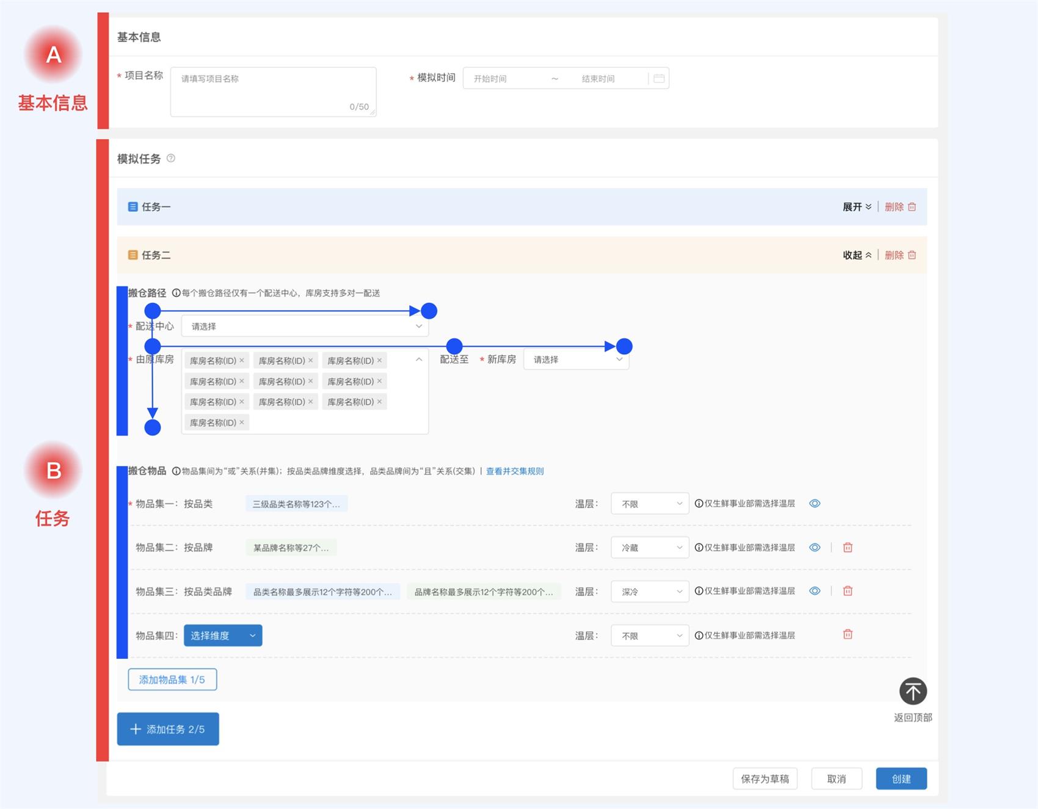Toggle 物品集二 eye preview icon

point(815,548)
